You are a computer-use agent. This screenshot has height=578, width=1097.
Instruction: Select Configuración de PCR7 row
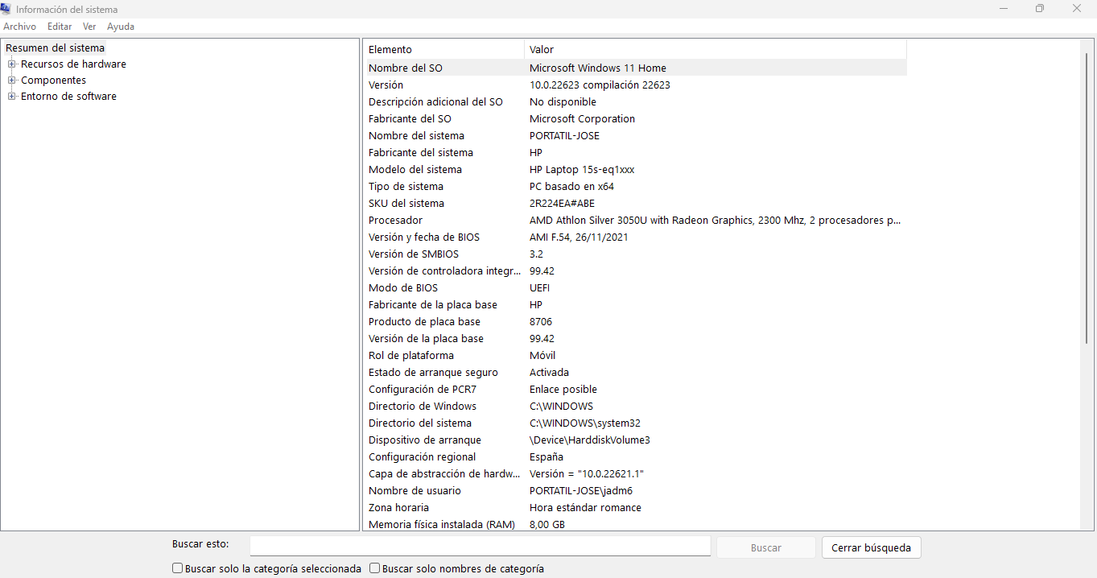(x=635, y=390)
